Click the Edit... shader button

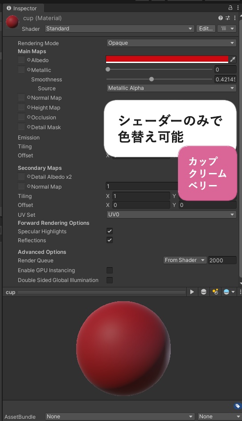click(x=205, y=29)
